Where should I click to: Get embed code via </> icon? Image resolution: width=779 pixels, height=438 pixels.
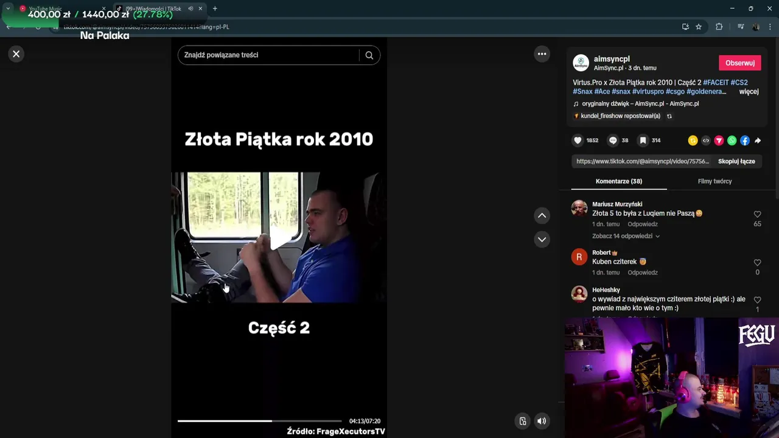click(x=706, y=141)
